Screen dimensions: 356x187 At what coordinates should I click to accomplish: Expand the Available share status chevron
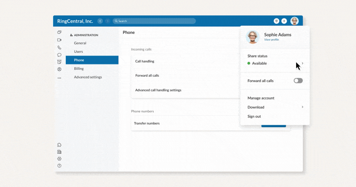pos(302,63)
